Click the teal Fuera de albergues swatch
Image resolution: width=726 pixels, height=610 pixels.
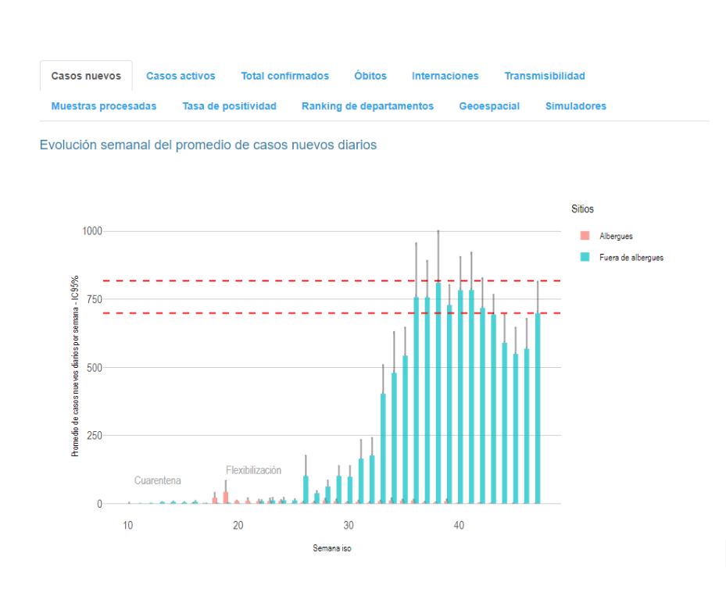click(584, 257)
